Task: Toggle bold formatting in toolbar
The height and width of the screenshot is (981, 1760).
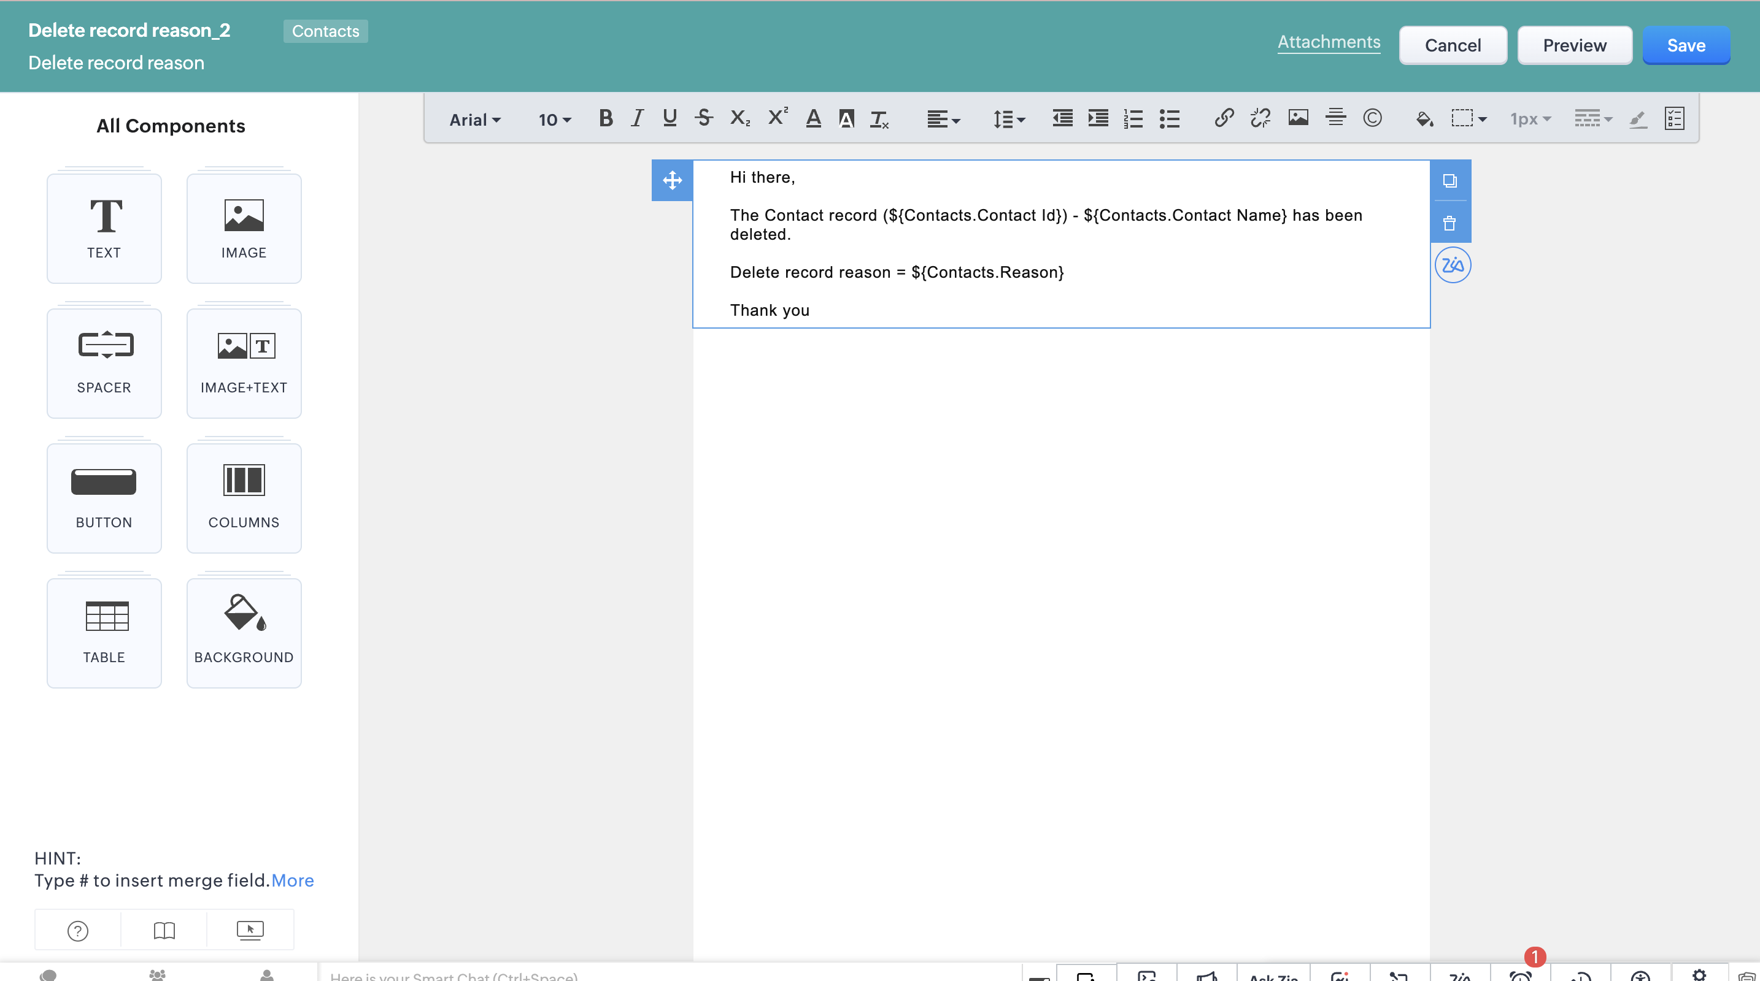Action: (x=604, y=119)
